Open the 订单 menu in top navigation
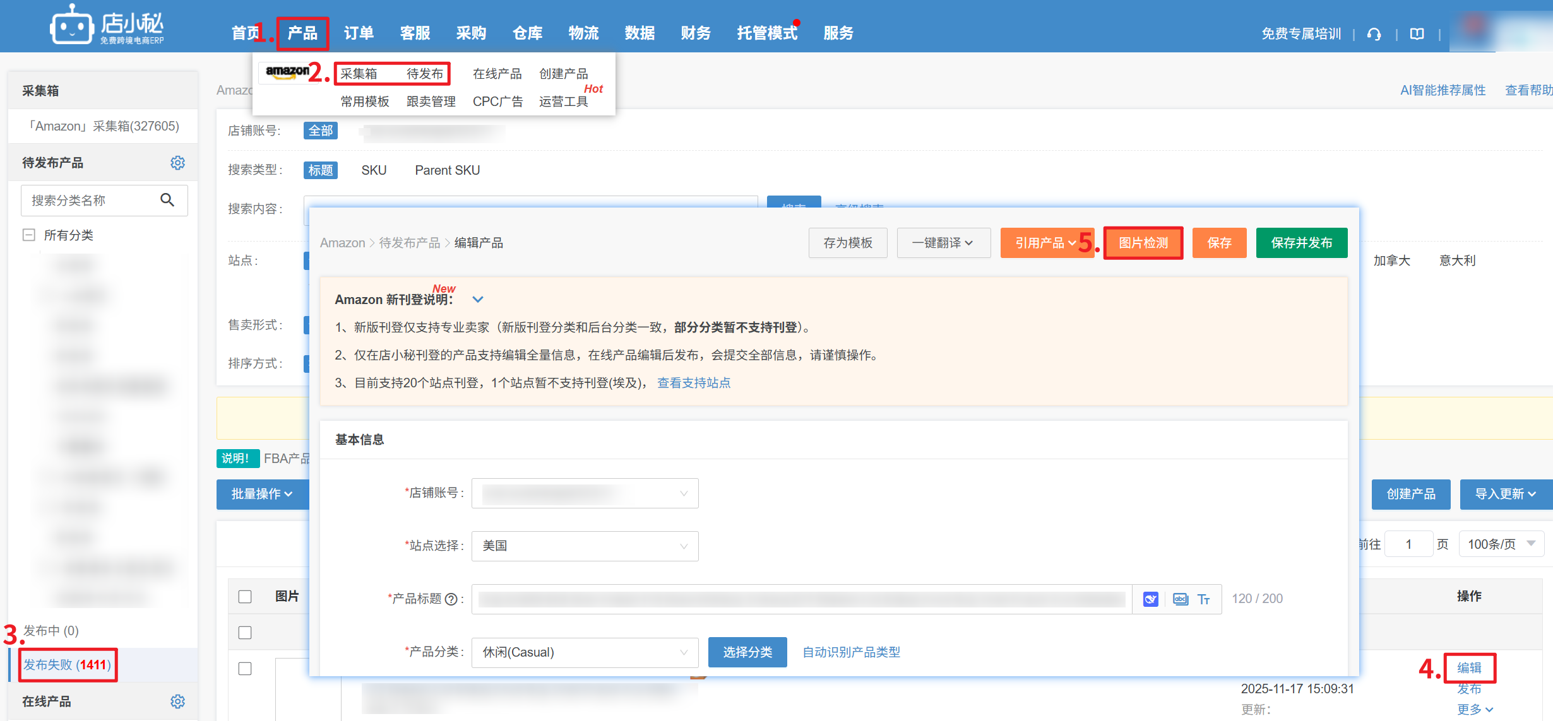 [359, 33]
